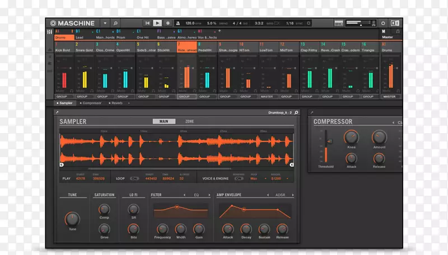Toggle the metronome icon

pos(179,23)
